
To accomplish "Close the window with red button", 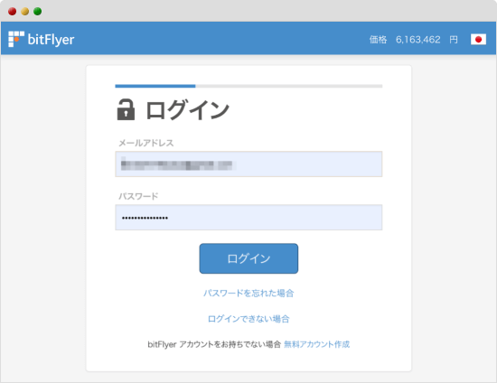I will (x=12, y=12).
